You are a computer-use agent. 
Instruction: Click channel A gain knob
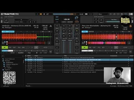(57, 26)
